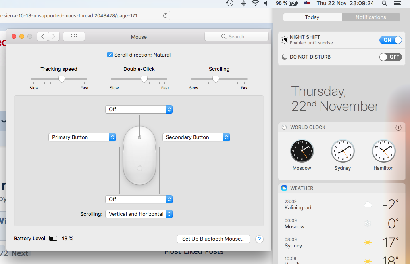
Task: Open the scroll ball button dropdown
Action: click(139, 109)
